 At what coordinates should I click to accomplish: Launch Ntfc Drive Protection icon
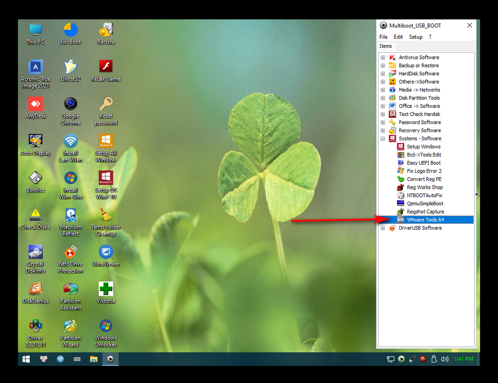(x=70, y=259)
